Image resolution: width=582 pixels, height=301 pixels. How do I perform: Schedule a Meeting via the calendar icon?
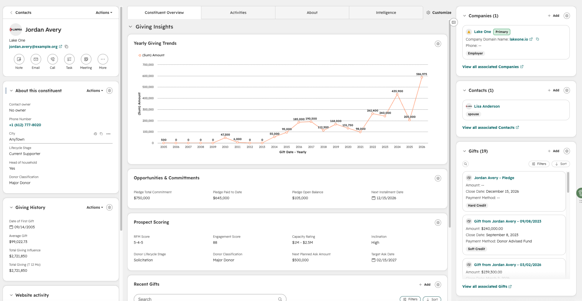(86, 59)
